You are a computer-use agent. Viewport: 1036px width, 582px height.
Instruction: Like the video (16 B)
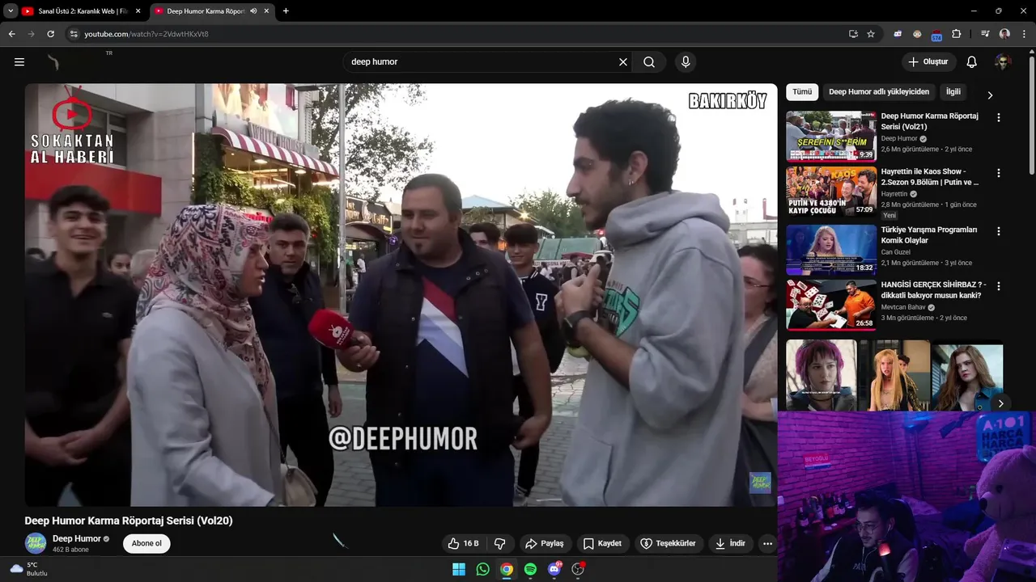point(464,544)
